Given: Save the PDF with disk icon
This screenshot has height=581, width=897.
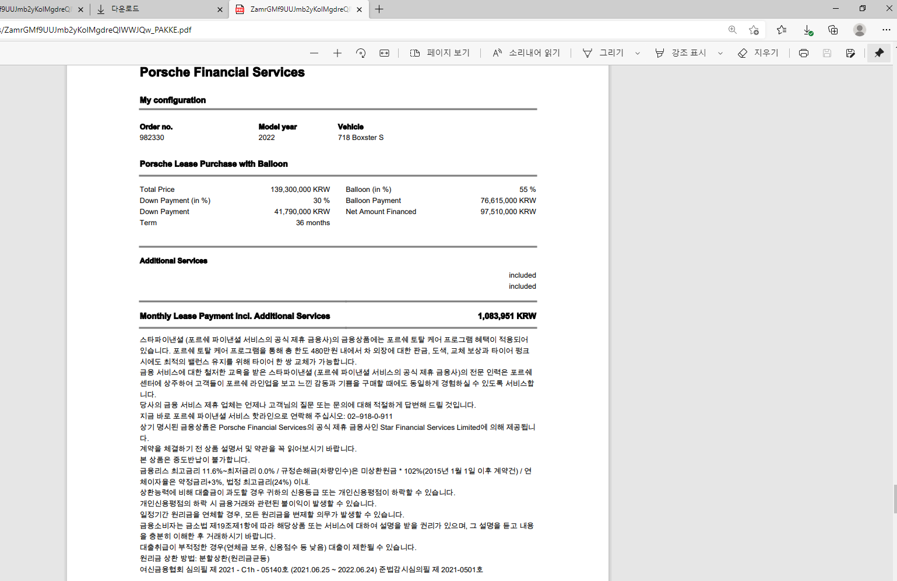Looking at the screenshot, I should [x=827, y=53].
